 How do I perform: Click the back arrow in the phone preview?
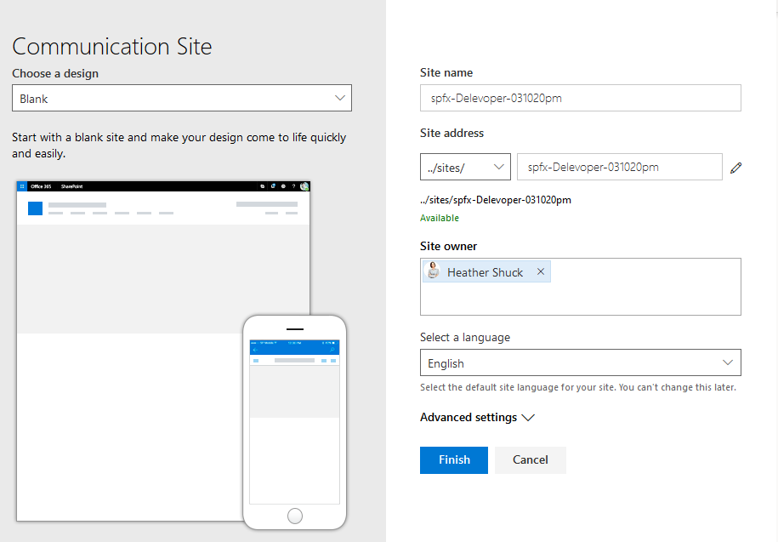255,350
